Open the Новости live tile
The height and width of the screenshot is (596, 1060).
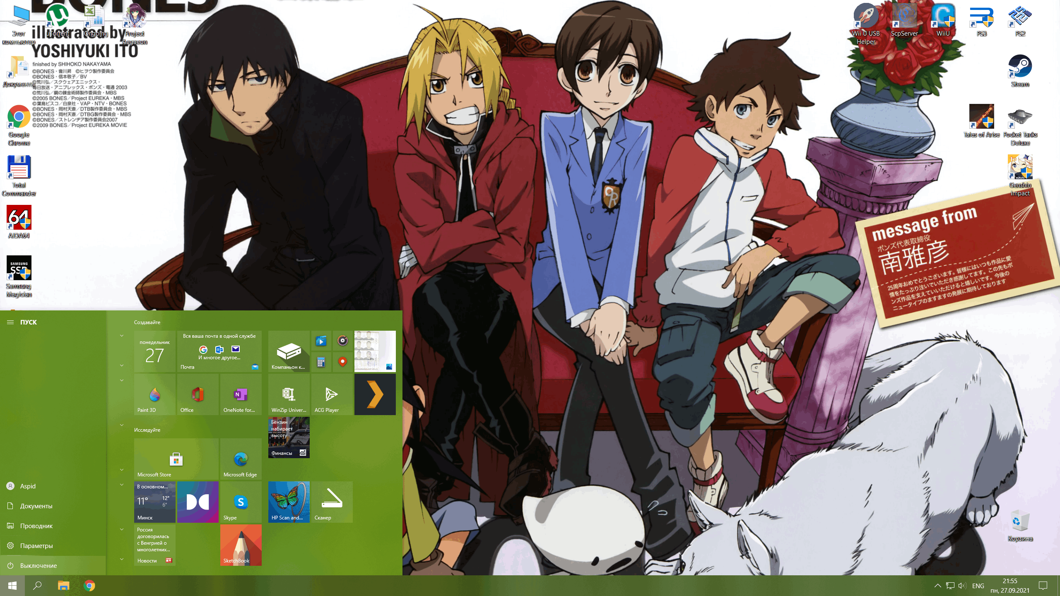[x=155, y=545]
